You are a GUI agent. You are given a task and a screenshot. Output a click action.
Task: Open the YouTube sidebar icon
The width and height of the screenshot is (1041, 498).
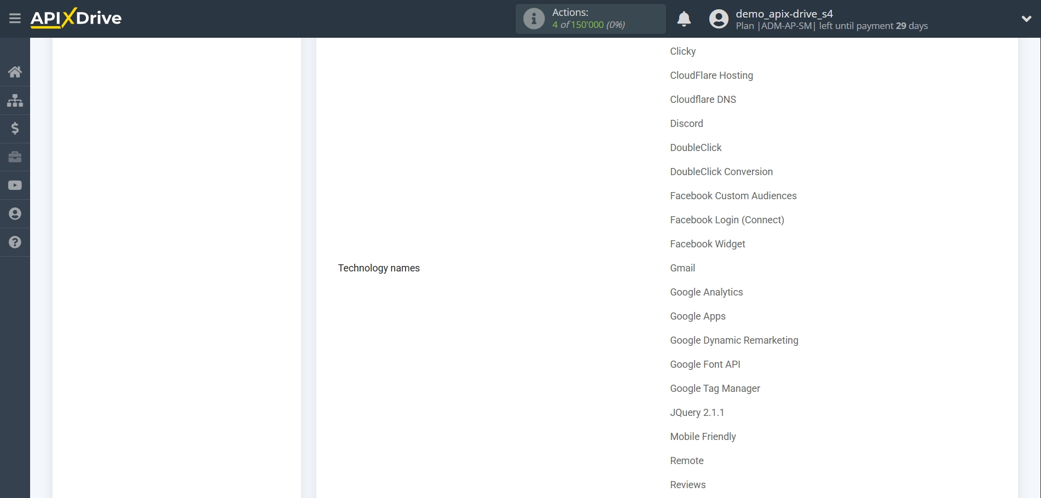(x=15, y=185)
